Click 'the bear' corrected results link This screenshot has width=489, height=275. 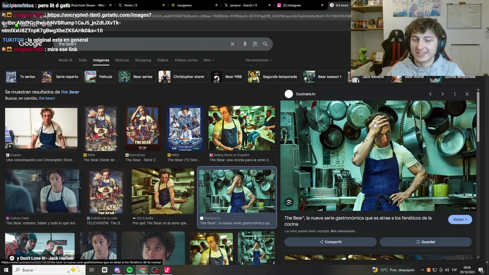70,92
